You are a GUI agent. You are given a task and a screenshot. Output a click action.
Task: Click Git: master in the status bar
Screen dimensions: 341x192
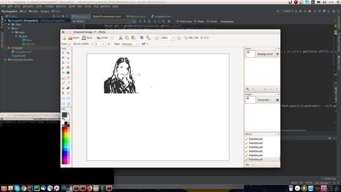point(322,183)
